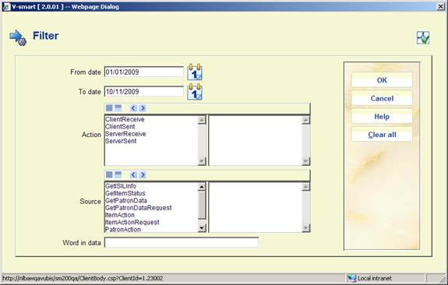Select GetItemStatus in Source list
Viewport: 448px width, 285px height.
125,193
